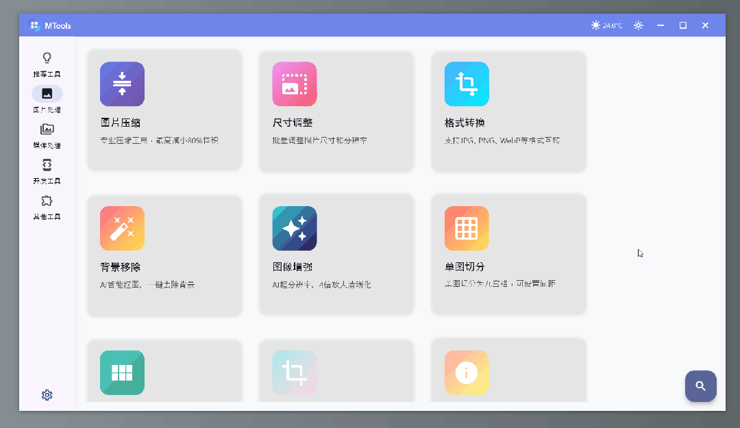The width and height of the screenshot is (740, 428).
Task: Open settings gear at sidebar bottom
Action: (x=47, y=395)
